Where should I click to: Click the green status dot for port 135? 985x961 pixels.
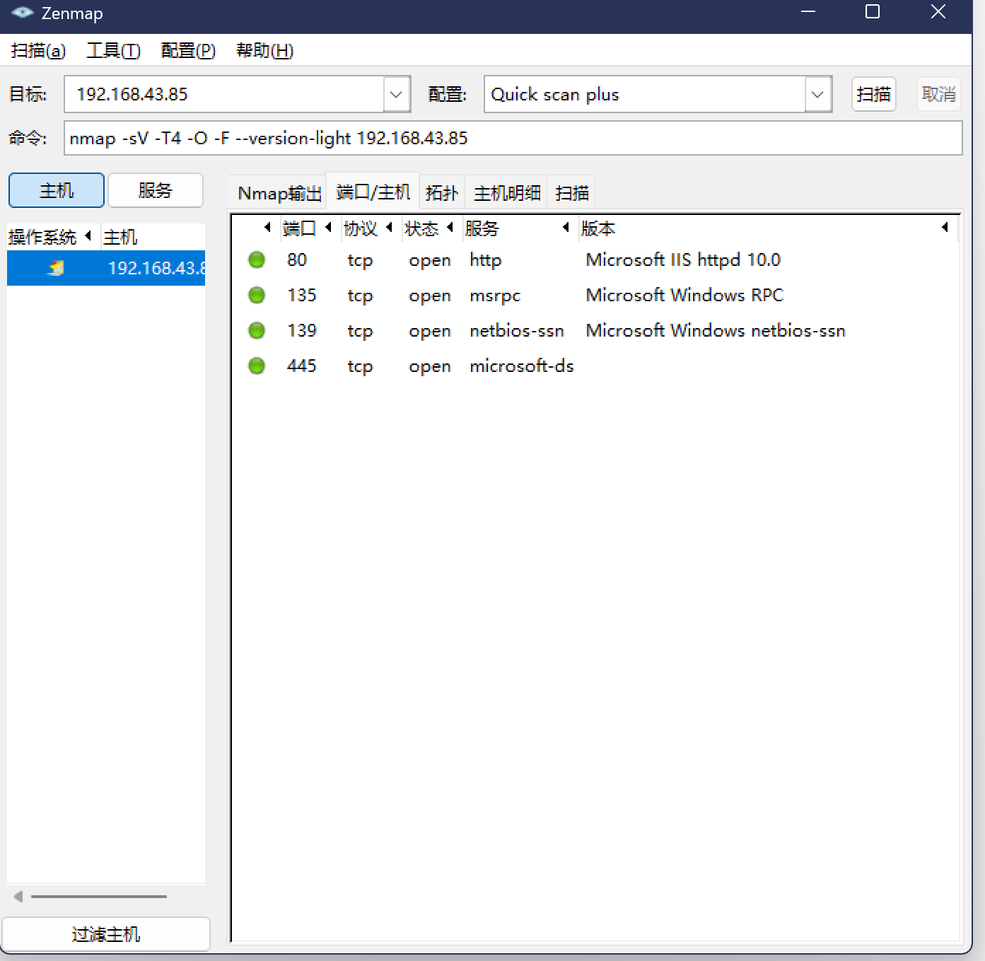click(x=257, y=296)
